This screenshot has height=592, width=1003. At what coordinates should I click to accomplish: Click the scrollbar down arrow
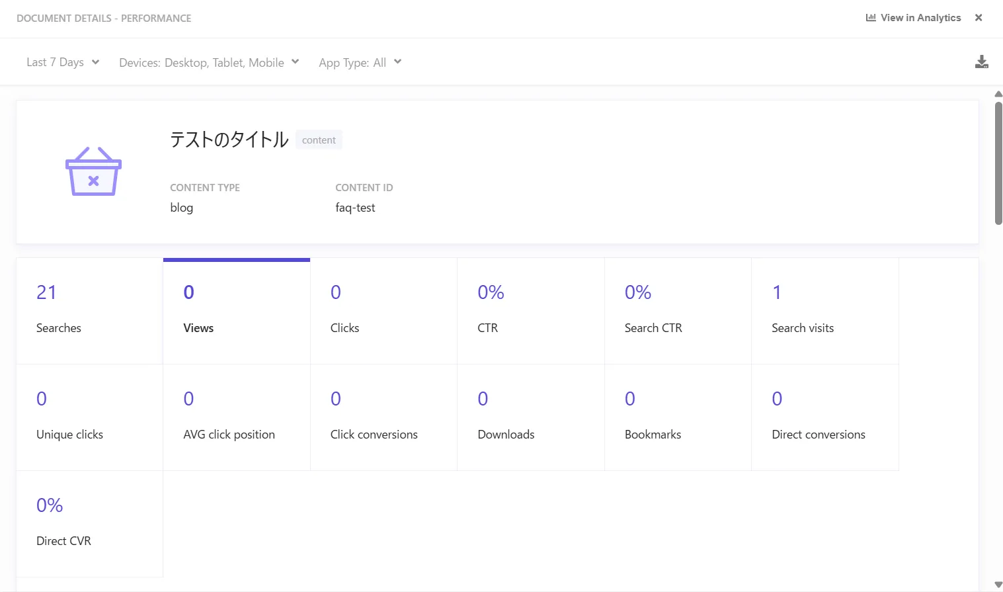(x=998, y=585)
